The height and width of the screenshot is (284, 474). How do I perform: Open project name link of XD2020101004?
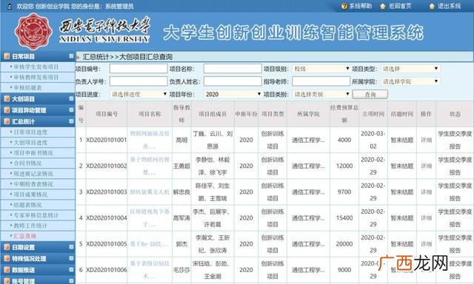[150, 218]
